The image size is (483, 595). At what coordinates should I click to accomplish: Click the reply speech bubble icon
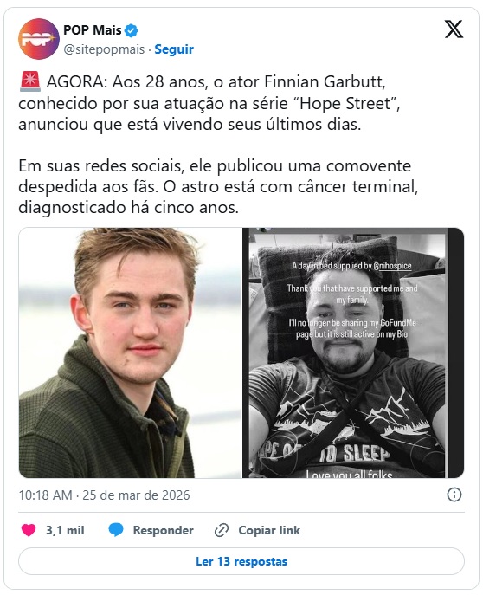tap(116, 530)
